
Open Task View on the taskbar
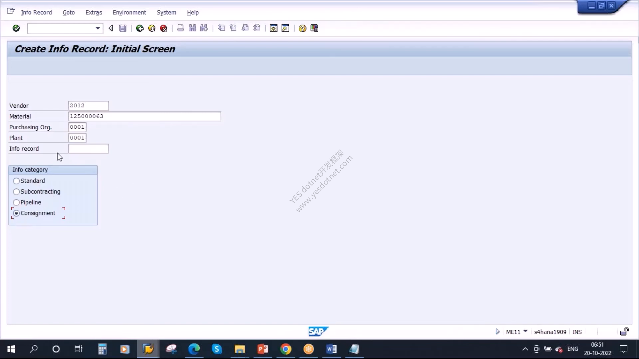[x=78, y=349]
